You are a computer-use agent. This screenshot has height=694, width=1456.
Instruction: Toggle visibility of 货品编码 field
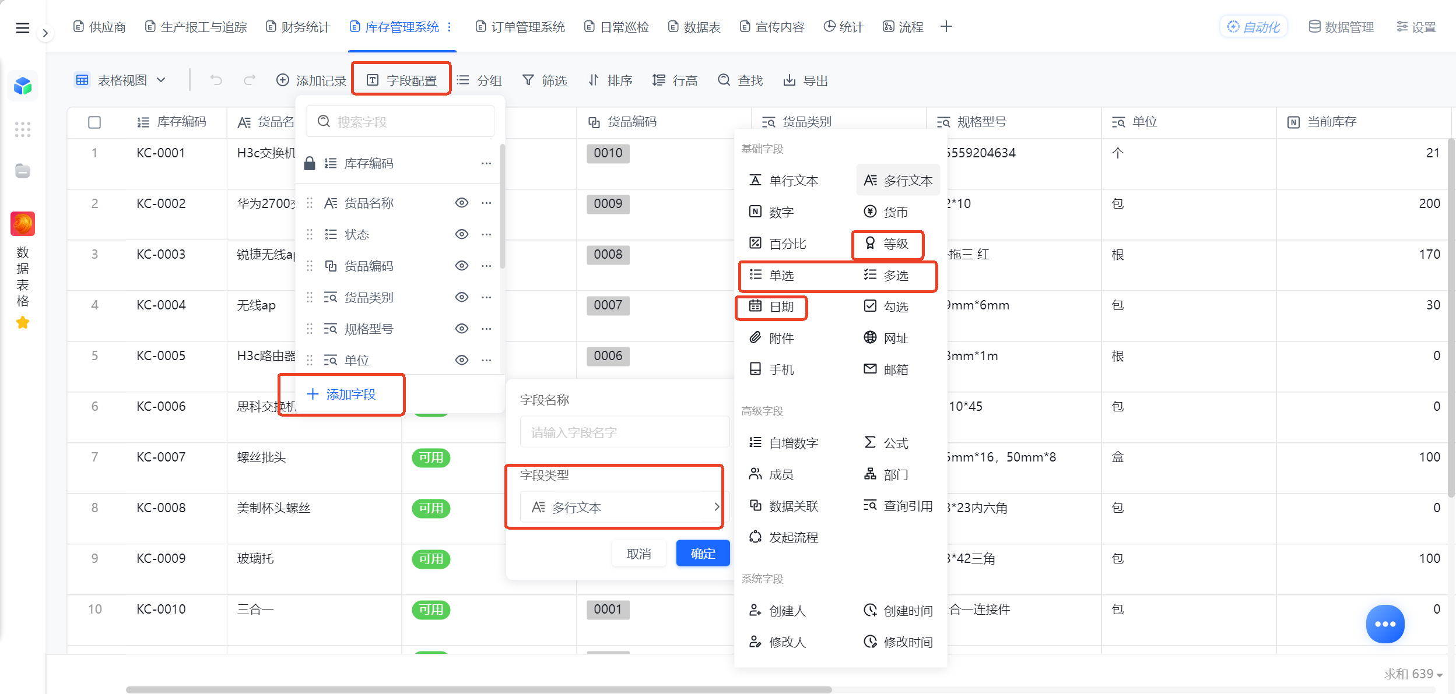[x=461, y=266]
